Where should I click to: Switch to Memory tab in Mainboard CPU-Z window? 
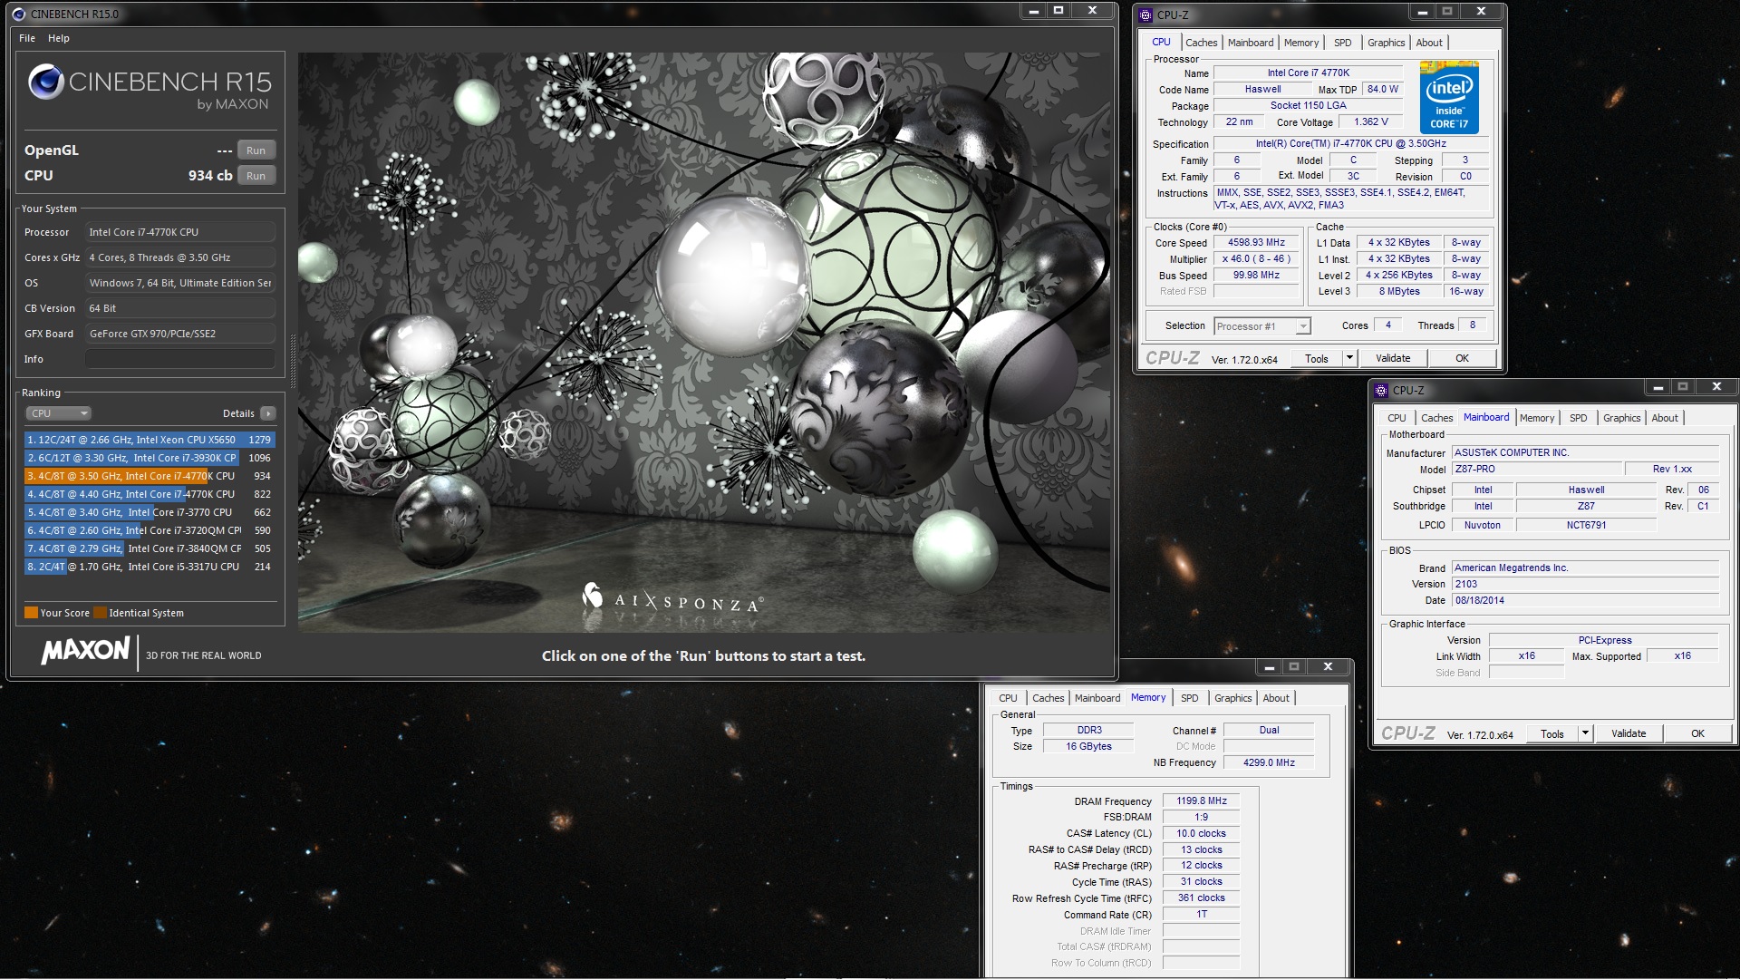[1537, 418]
